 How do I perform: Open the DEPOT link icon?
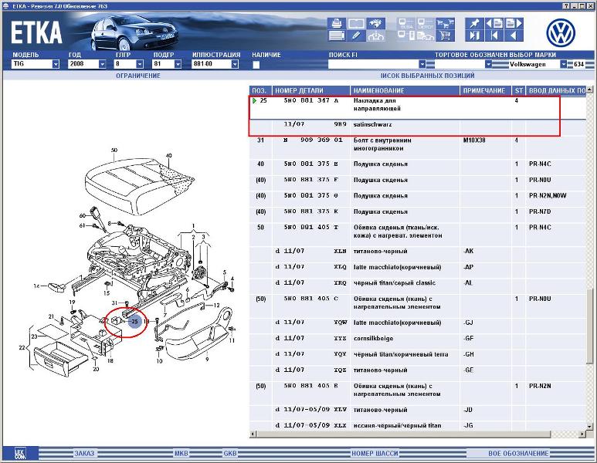426,23
